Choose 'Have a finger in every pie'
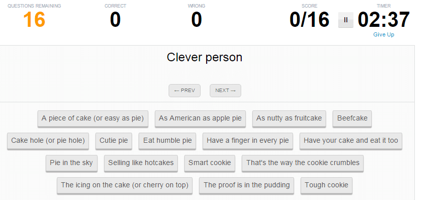The image size is (422, 200). coord(248,140)
